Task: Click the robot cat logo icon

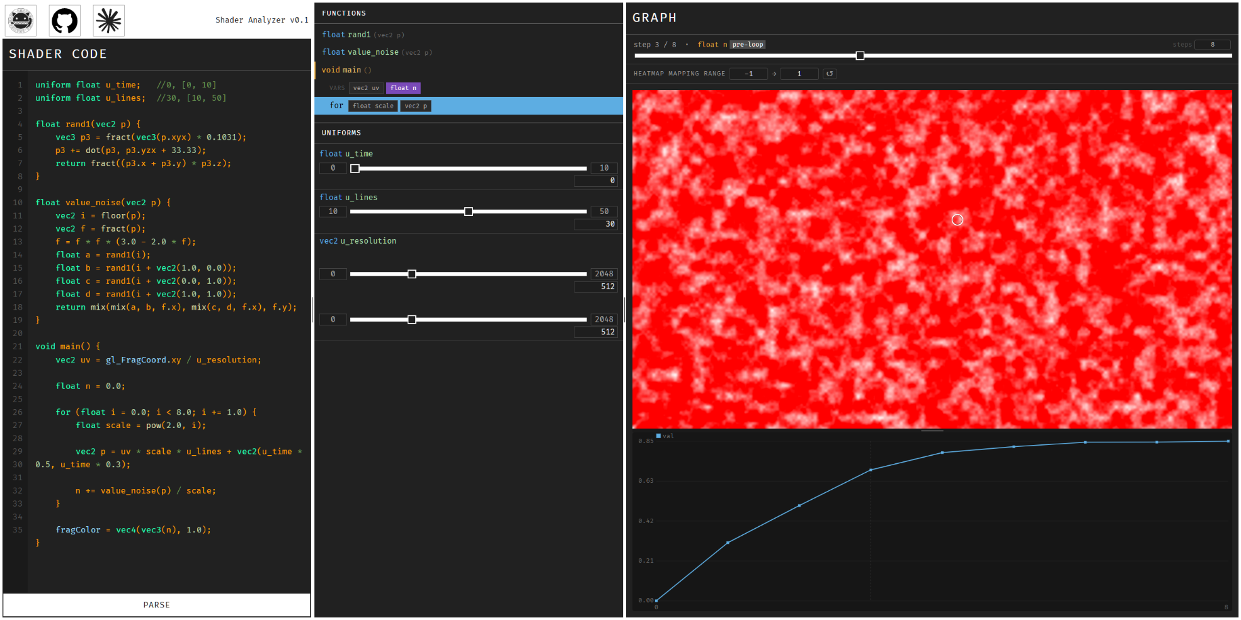Action: click(21, 21)
